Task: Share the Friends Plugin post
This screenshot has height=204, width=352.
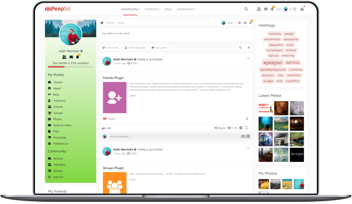Action: (220, 128)
